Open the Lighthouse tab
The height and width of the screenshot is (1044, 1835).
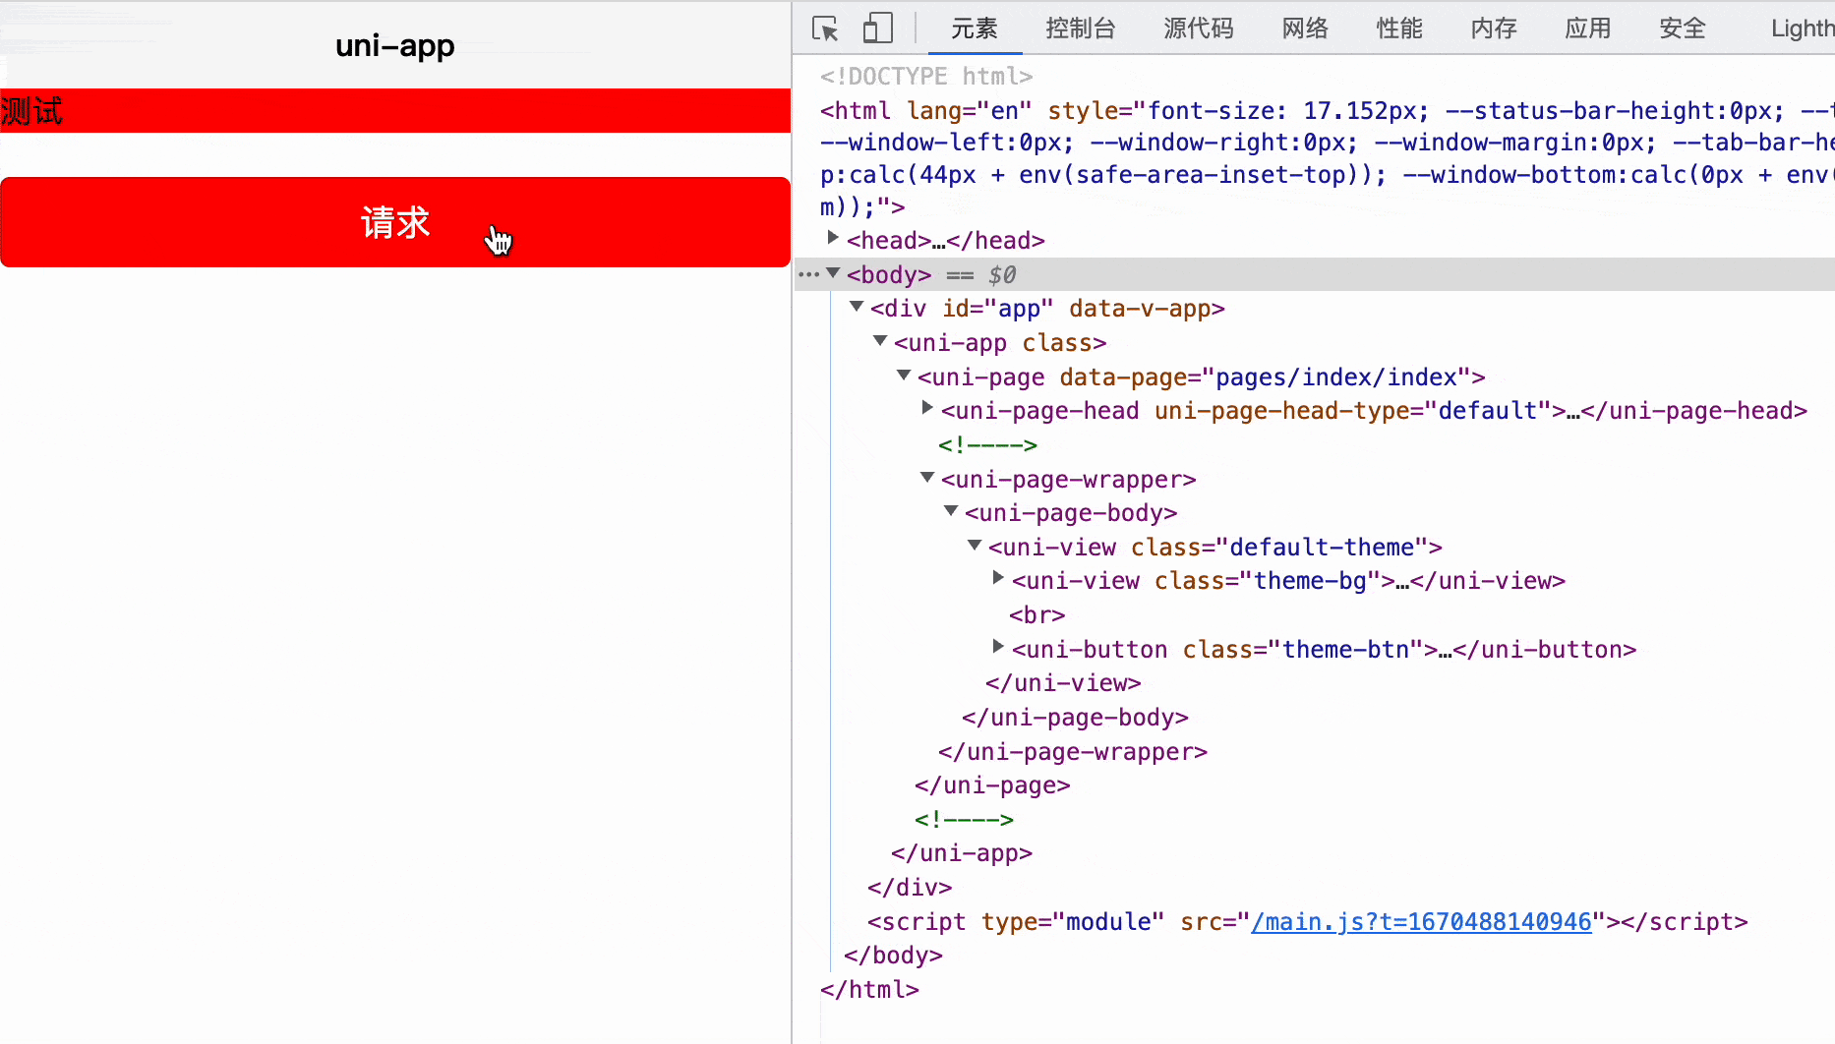(x=1802, y=29)
